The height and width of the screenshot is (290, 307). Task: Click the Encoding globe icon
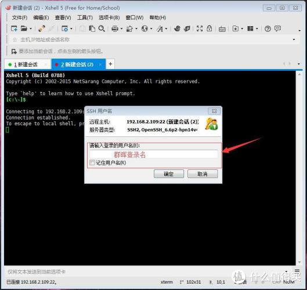(x=145, y=29)
